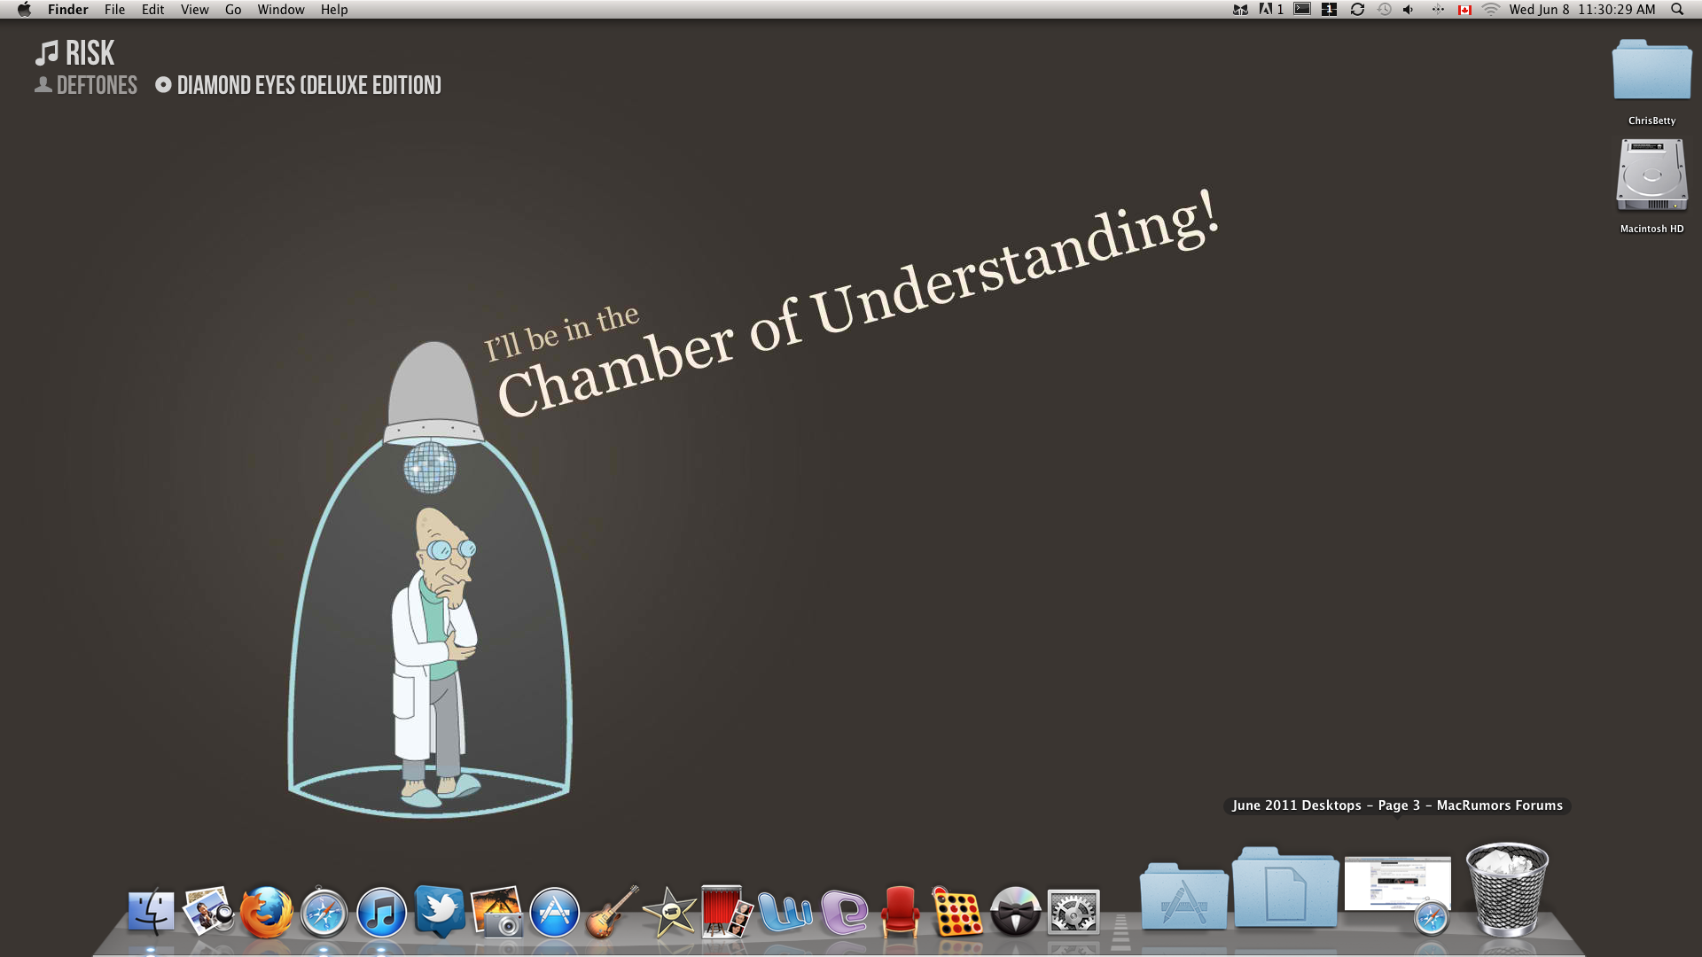Open the Window menu
This screenshot has height=957, width=1702.
coord(281,10)
